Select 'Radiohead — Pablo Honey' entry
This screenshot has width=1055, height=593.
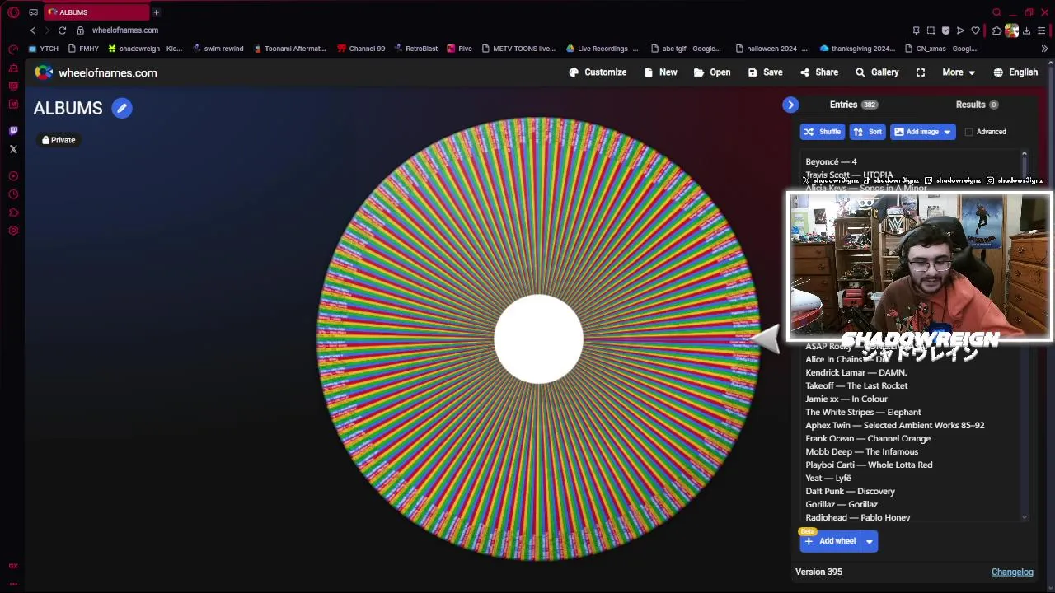857,517
